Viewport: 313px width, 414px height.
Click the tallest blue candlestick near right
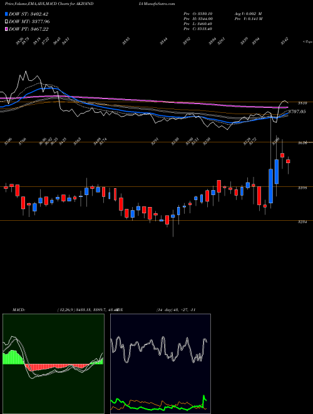[x=271, y=186]
